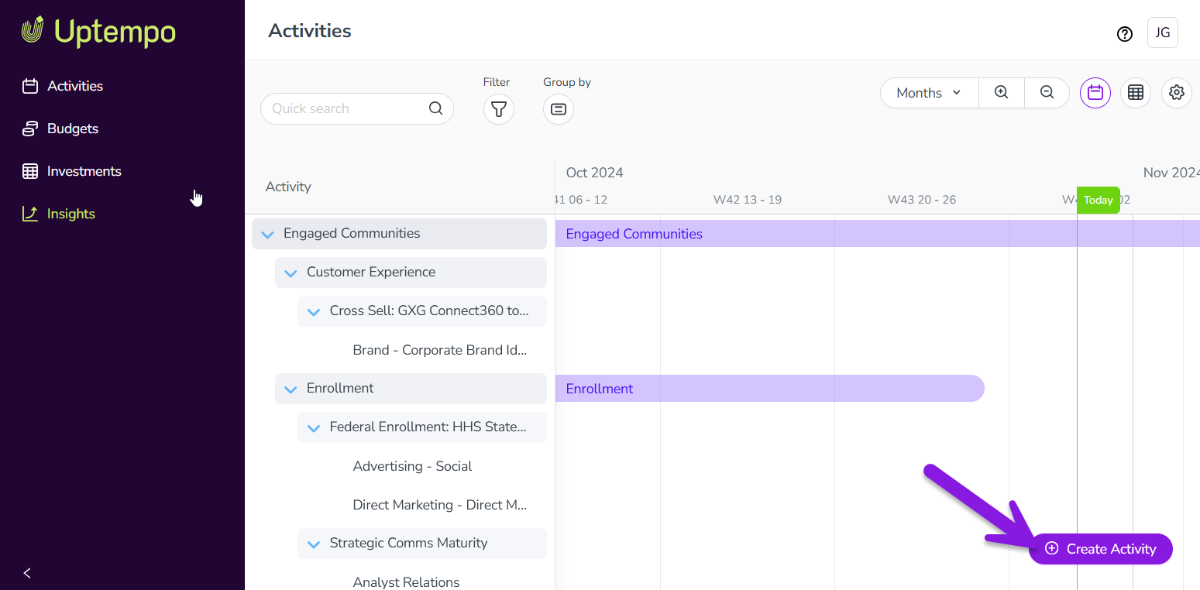Image resolution: width=1200 pixels, height=590 pixels.
Task: Collapse Cross Sell: GXG Connect360 row
Action: coord(314,311)
